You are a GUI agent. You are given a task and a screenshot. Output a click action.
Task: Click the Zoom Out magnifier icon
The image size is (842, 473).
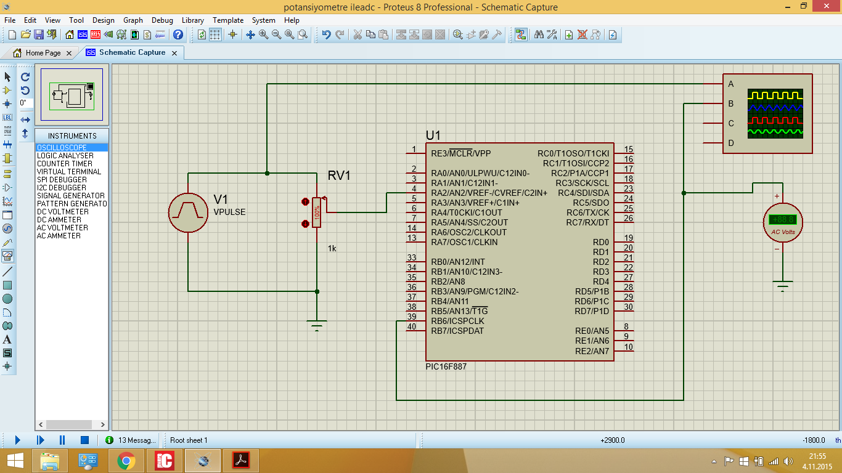276,34
